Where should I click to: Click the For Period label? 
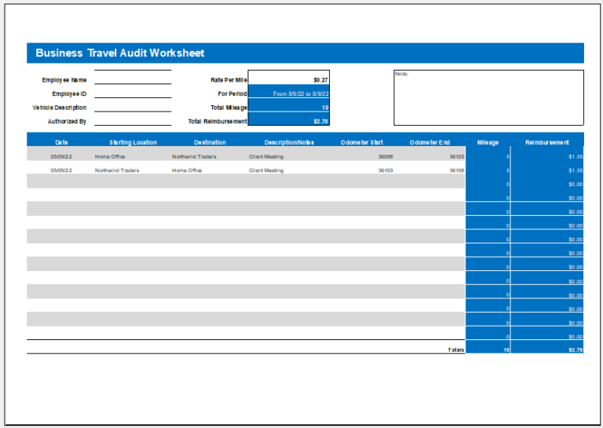point(232,93)
